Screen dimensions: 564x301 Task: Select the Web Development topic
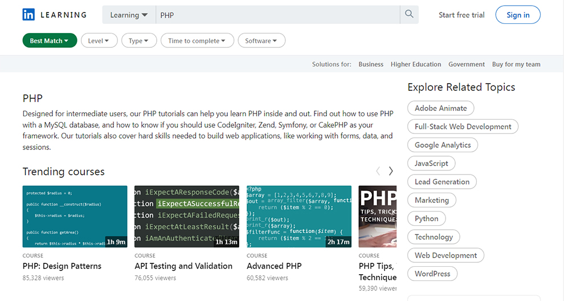coord(446,255)
